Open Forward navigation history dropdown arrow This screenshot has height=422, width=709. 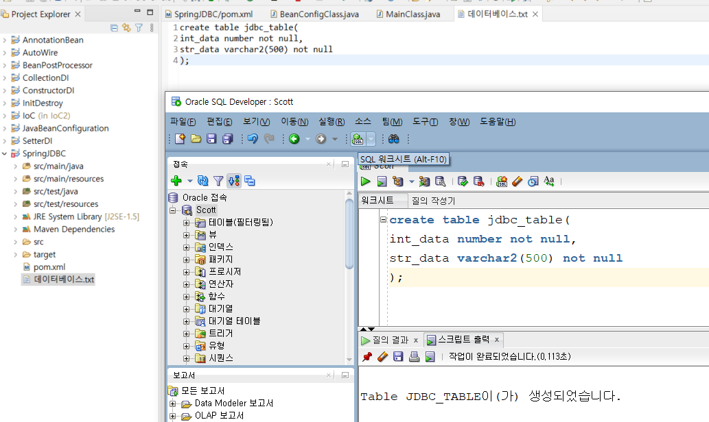pyautogui.click(x=335, y=139)
